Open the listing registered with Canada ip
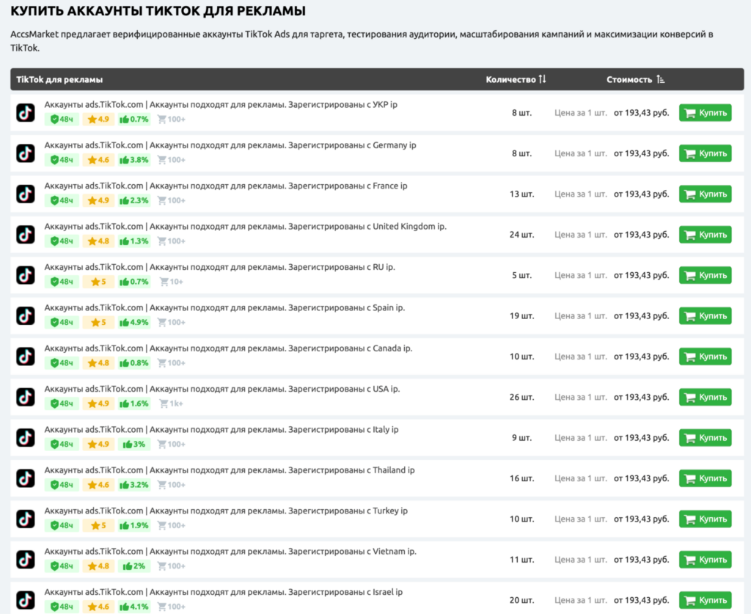The image size is (751, 614). point(229,348)
